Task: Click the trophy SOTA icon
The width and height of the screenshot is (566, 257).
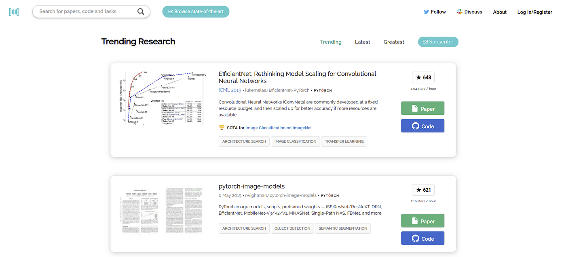Action: [222, 128]
